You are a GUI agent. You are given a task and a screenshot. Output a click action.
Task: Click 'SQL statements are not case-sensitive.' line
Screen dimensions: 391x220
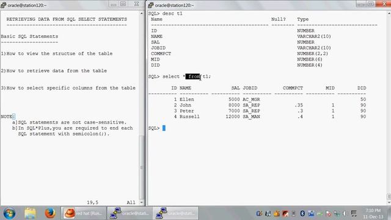point(70,122)
